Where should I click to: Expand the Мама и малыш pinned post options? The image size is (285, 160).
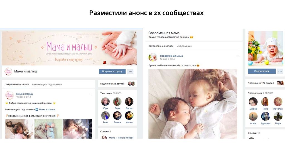(90, 94)
